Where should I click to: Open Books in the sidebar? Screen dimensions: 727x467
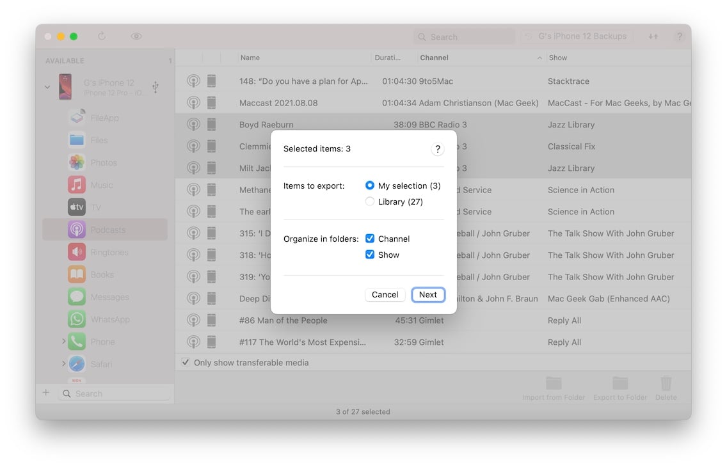tap(104, 274)
